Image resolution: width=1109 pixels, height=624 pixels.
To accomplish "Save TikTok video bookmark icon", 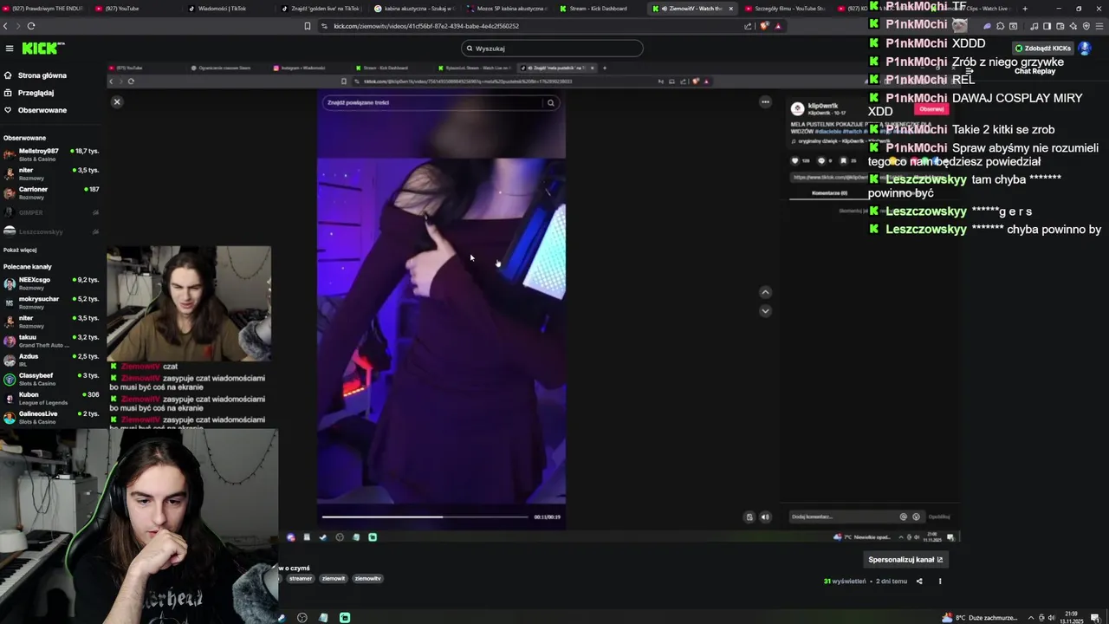I will pyautogui.click(x=843, y=160).
